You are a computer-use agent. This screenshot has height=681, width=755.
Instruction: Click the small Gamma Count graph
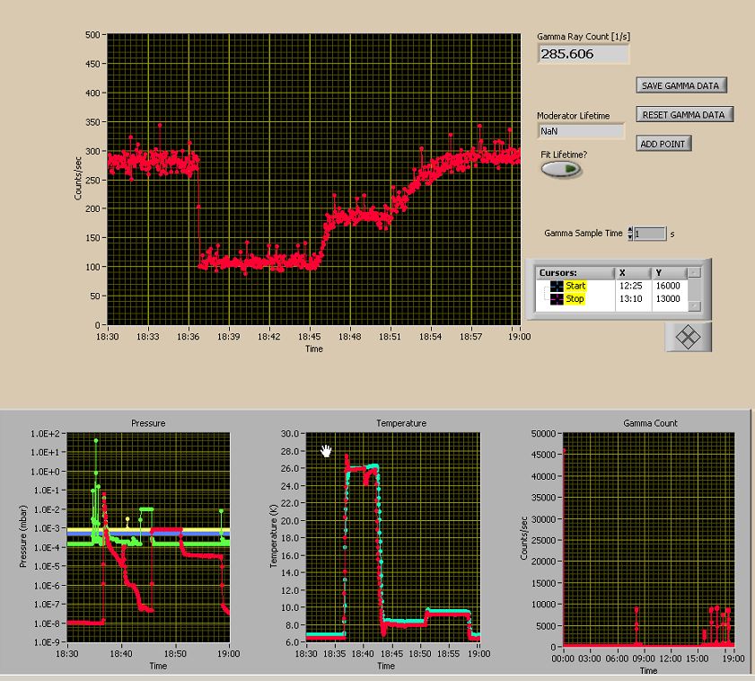coord(647,537)
